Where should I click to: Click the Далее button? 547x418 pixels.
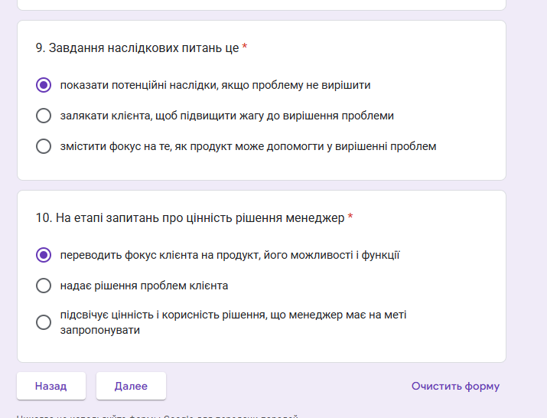coord(131,386)
